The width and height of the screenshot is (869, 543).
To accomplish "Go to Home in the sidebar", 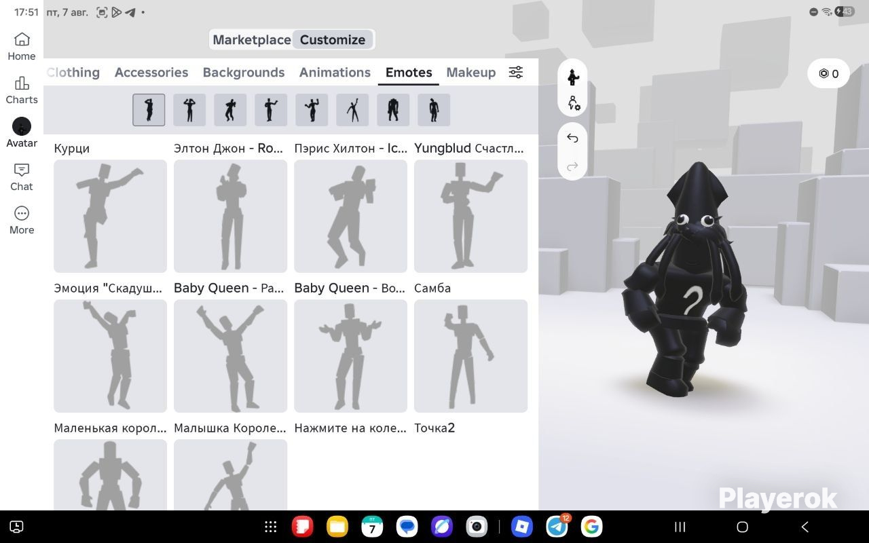I will point(22,47).
